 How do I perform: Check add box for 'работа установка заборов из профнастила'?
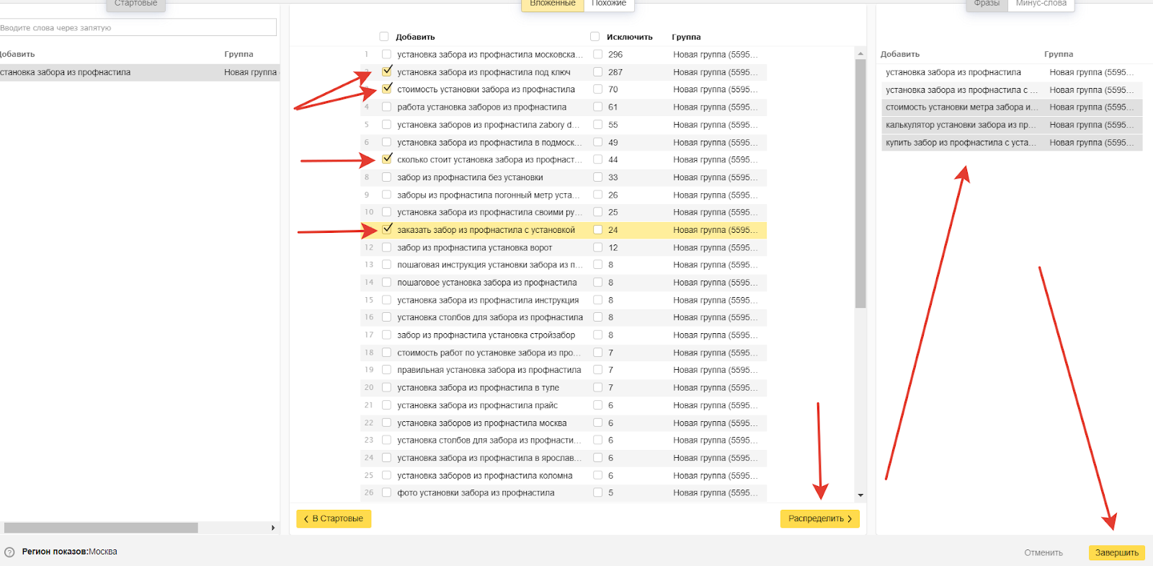pyautogui.click(x=387, y=107)
